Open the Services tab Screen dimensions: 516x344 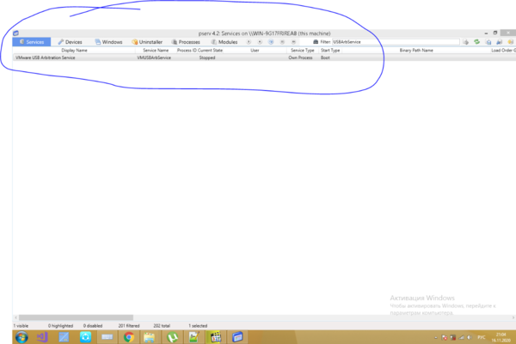pos(32,42)
